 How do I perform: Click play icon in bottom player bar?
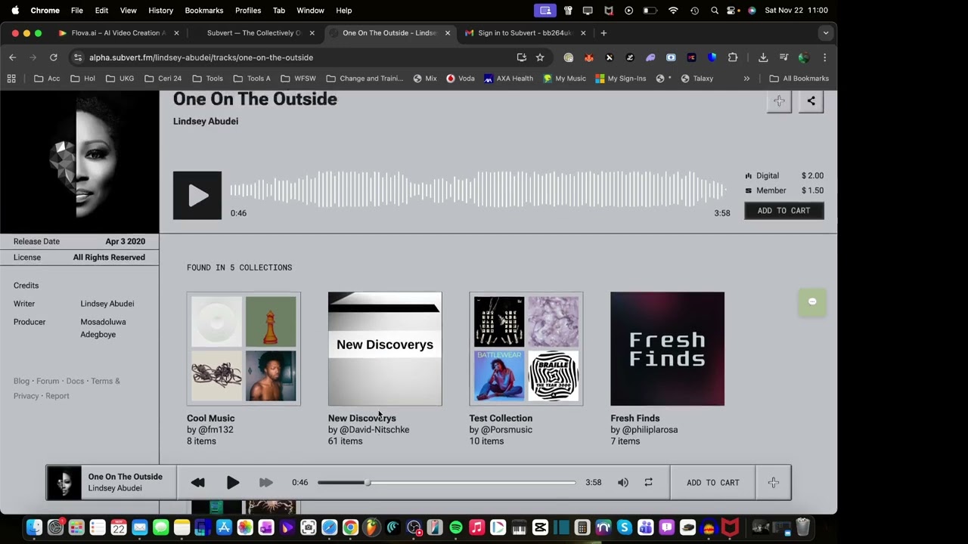click(x=233, y=482)
